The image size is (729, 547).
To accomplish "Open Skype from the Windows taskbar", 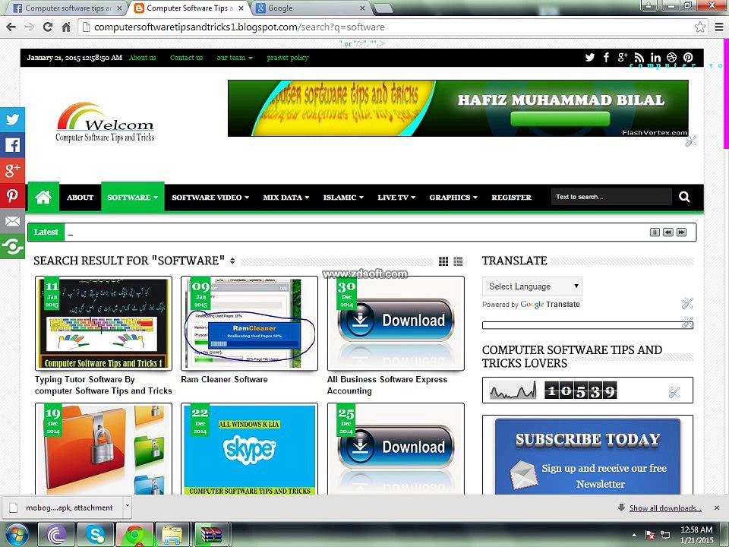I will click(95, 535).
